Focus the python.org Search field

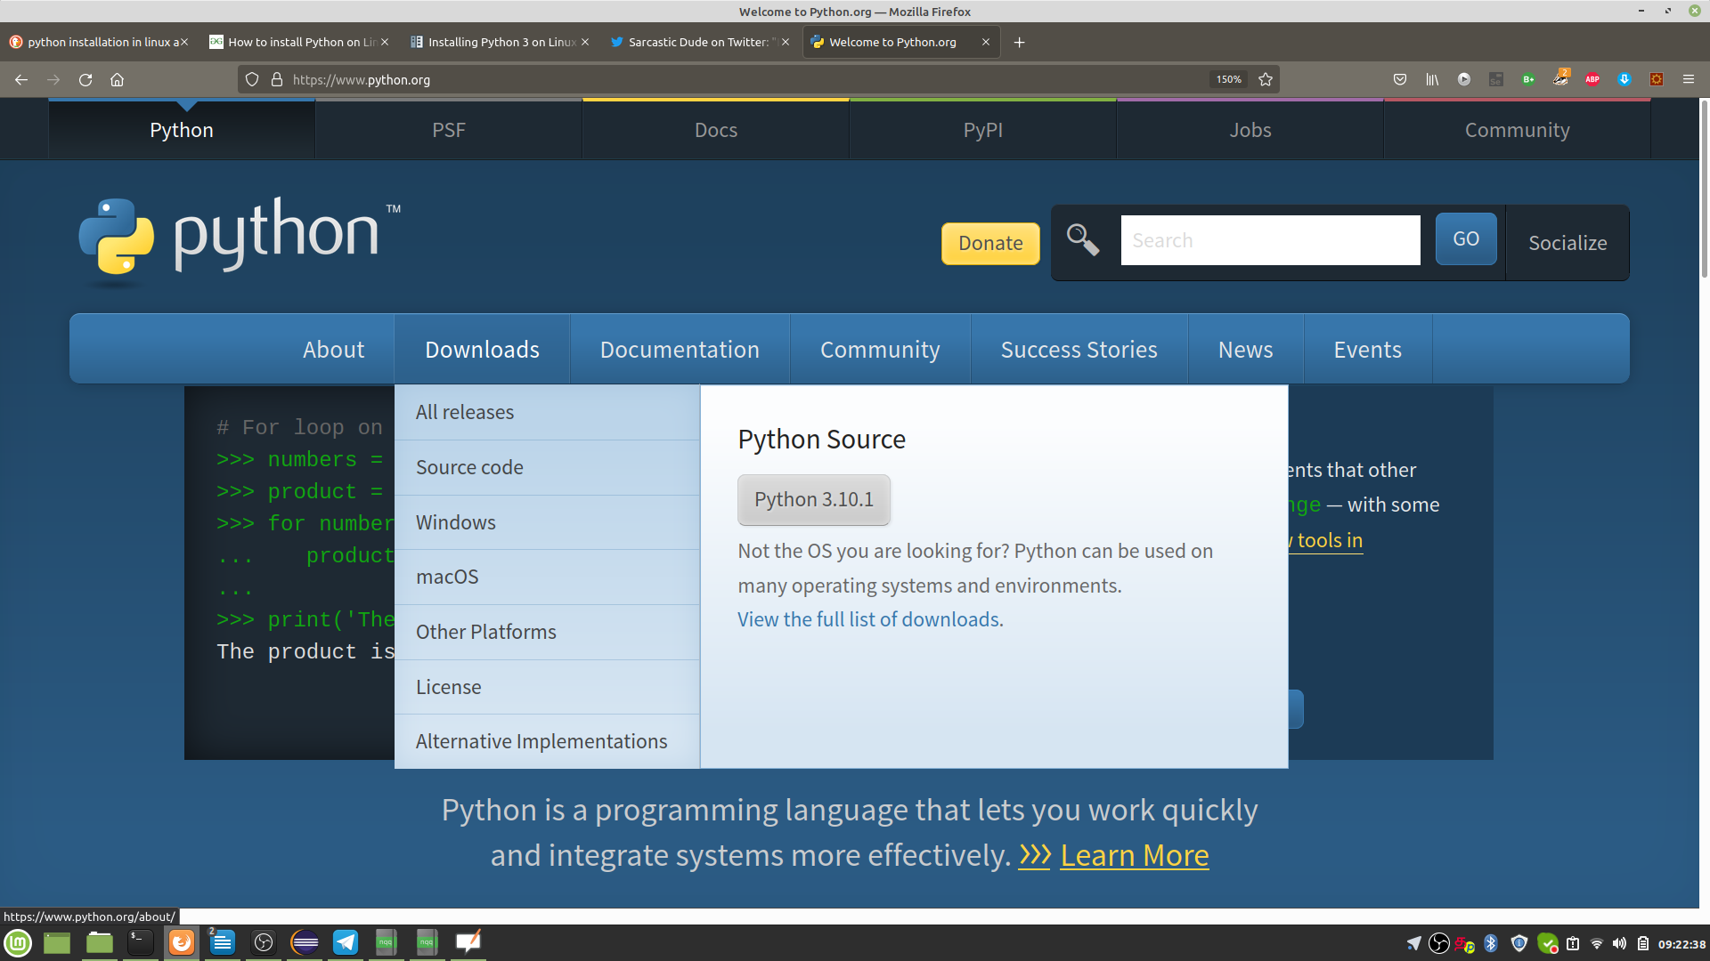pos(1270,240)
